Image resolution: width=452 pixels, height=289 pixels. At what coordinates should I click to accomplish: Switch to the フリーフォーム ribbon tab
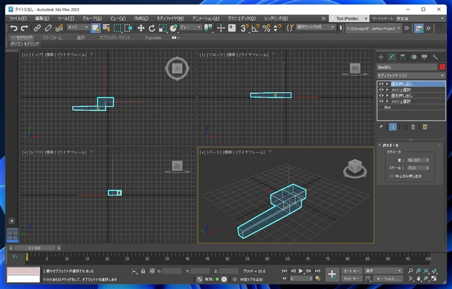click(52, 38)
